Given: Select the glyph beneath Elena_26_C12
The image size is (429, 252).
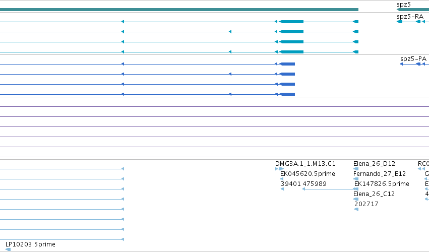Looking at the screenshot, I should (x=356, y=199).
